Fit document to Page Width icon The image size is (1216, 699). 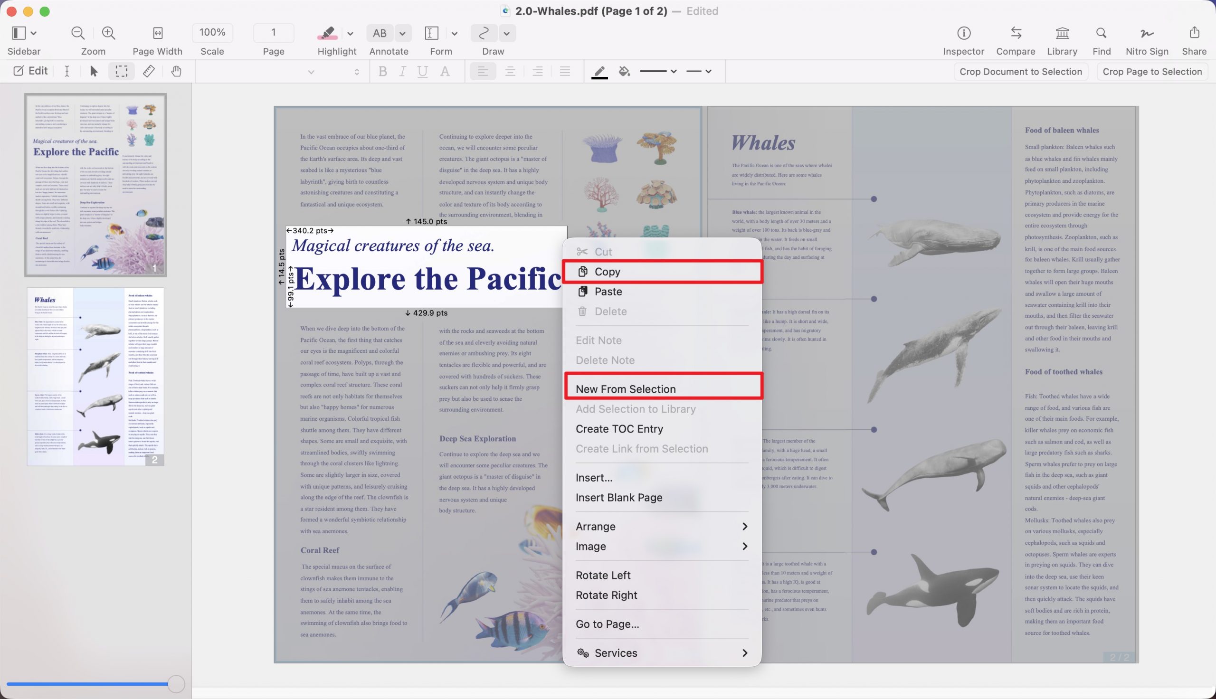click(157, 33)
